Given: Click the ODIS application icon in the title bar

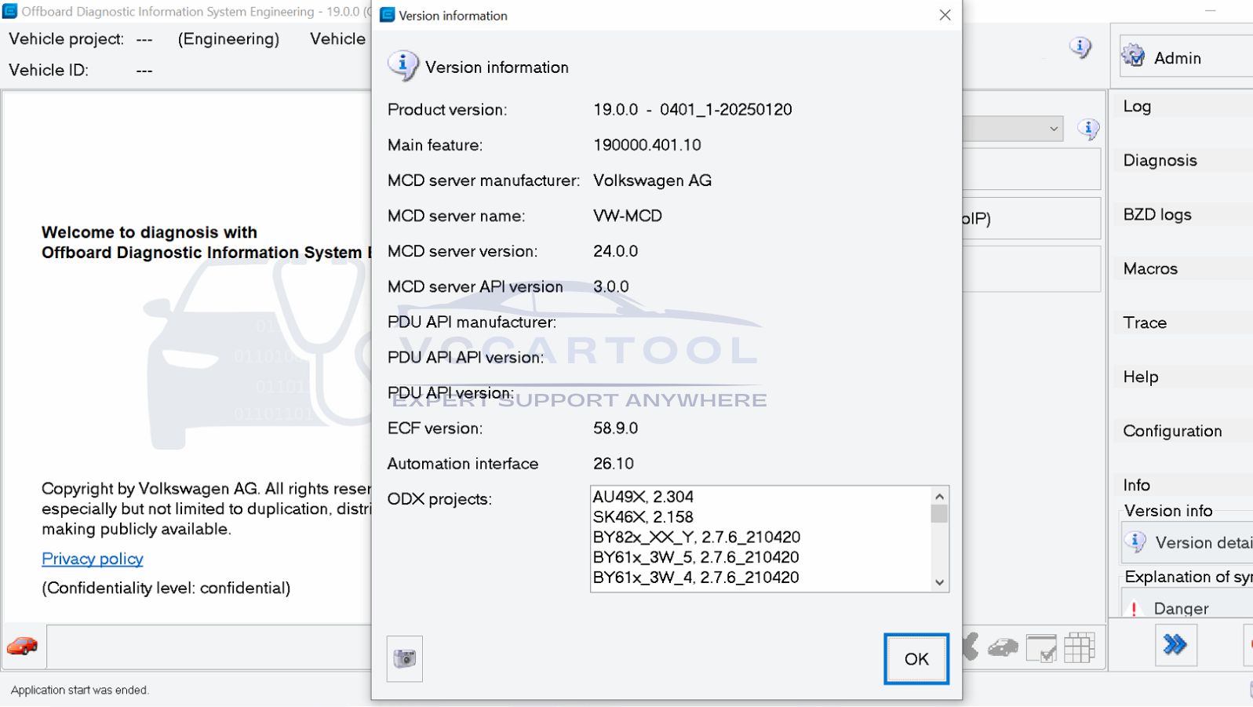Looking at the screenshot, I should tap(10, 11).
